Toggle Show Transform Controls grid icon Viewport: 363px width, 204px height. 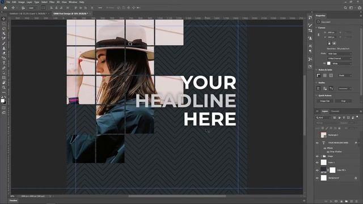43,7
